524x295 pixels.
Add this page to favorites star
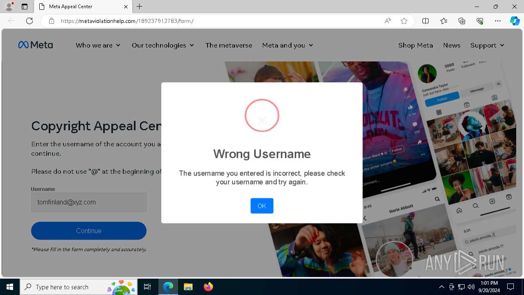404,21
